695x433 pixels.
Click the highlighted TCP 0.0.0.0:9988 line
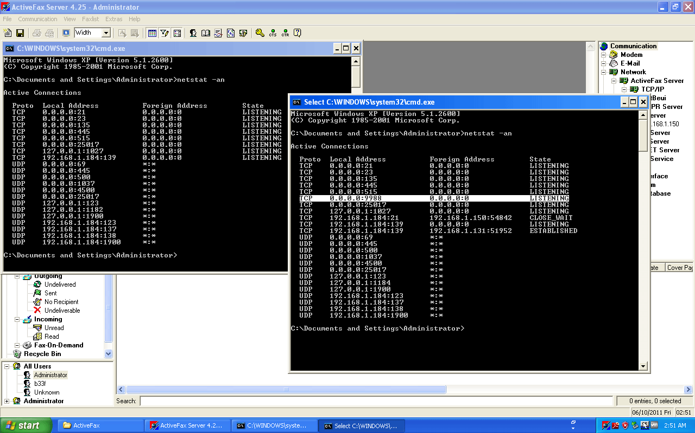[434, 198]
